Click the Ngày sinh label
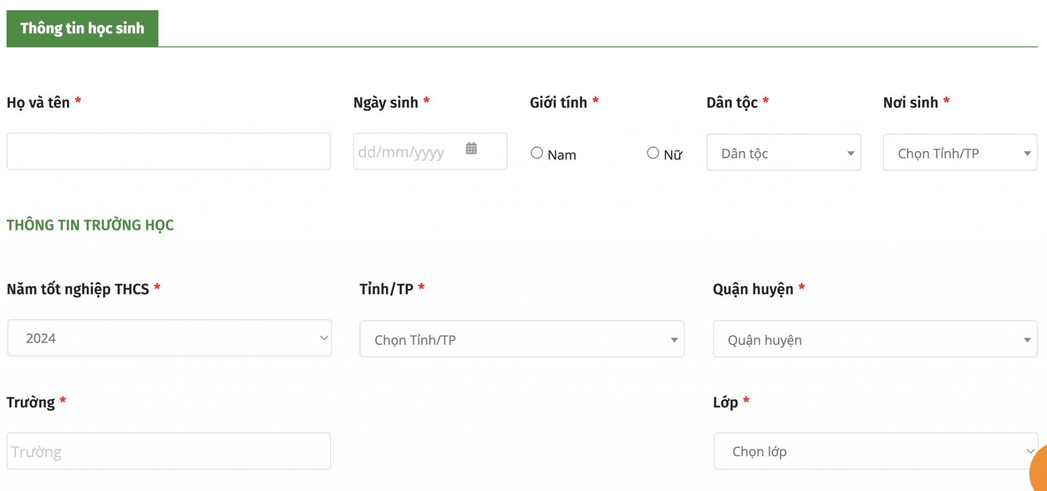 point(386,103)
